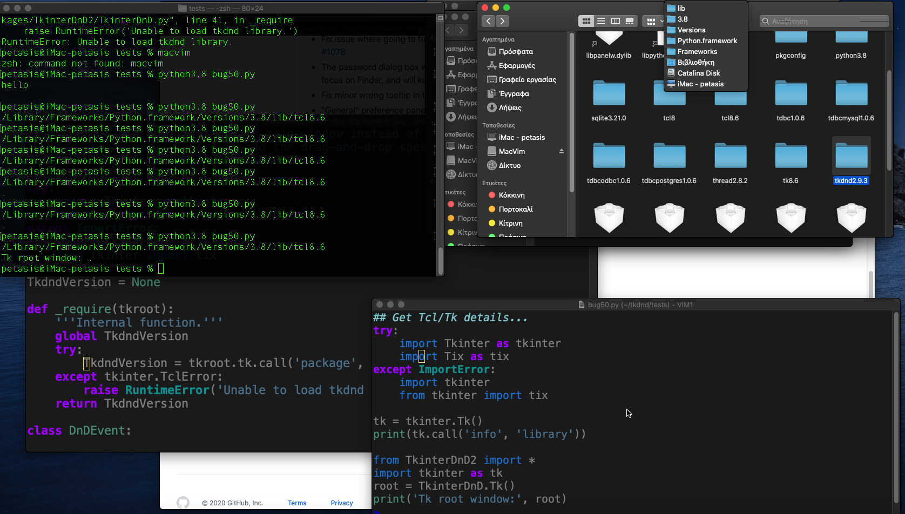Switch Finder to list view
The image size is (905, 514).
tap(601, 21)
